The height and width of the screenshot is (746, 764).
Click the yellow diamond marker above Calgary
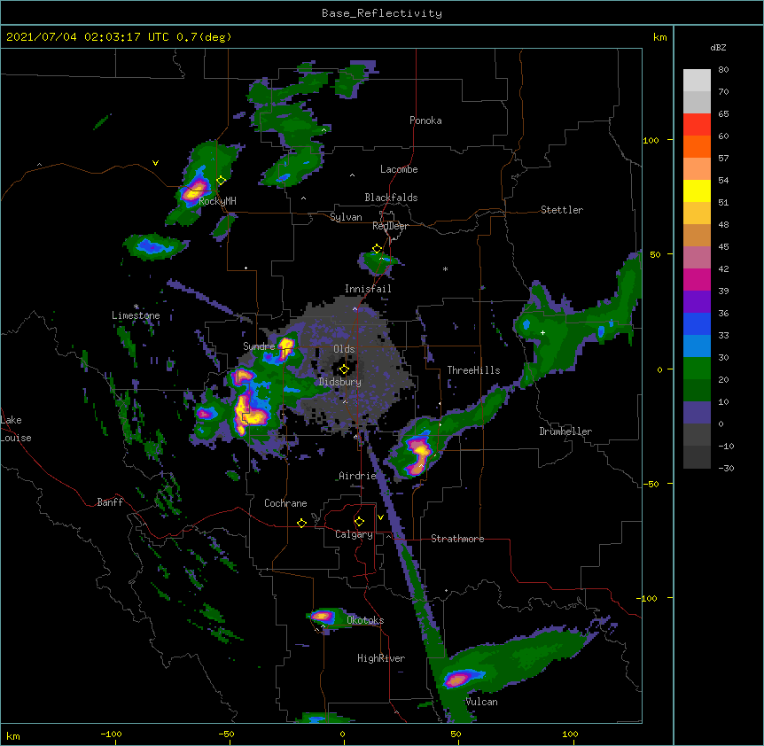tap(359, 522)
